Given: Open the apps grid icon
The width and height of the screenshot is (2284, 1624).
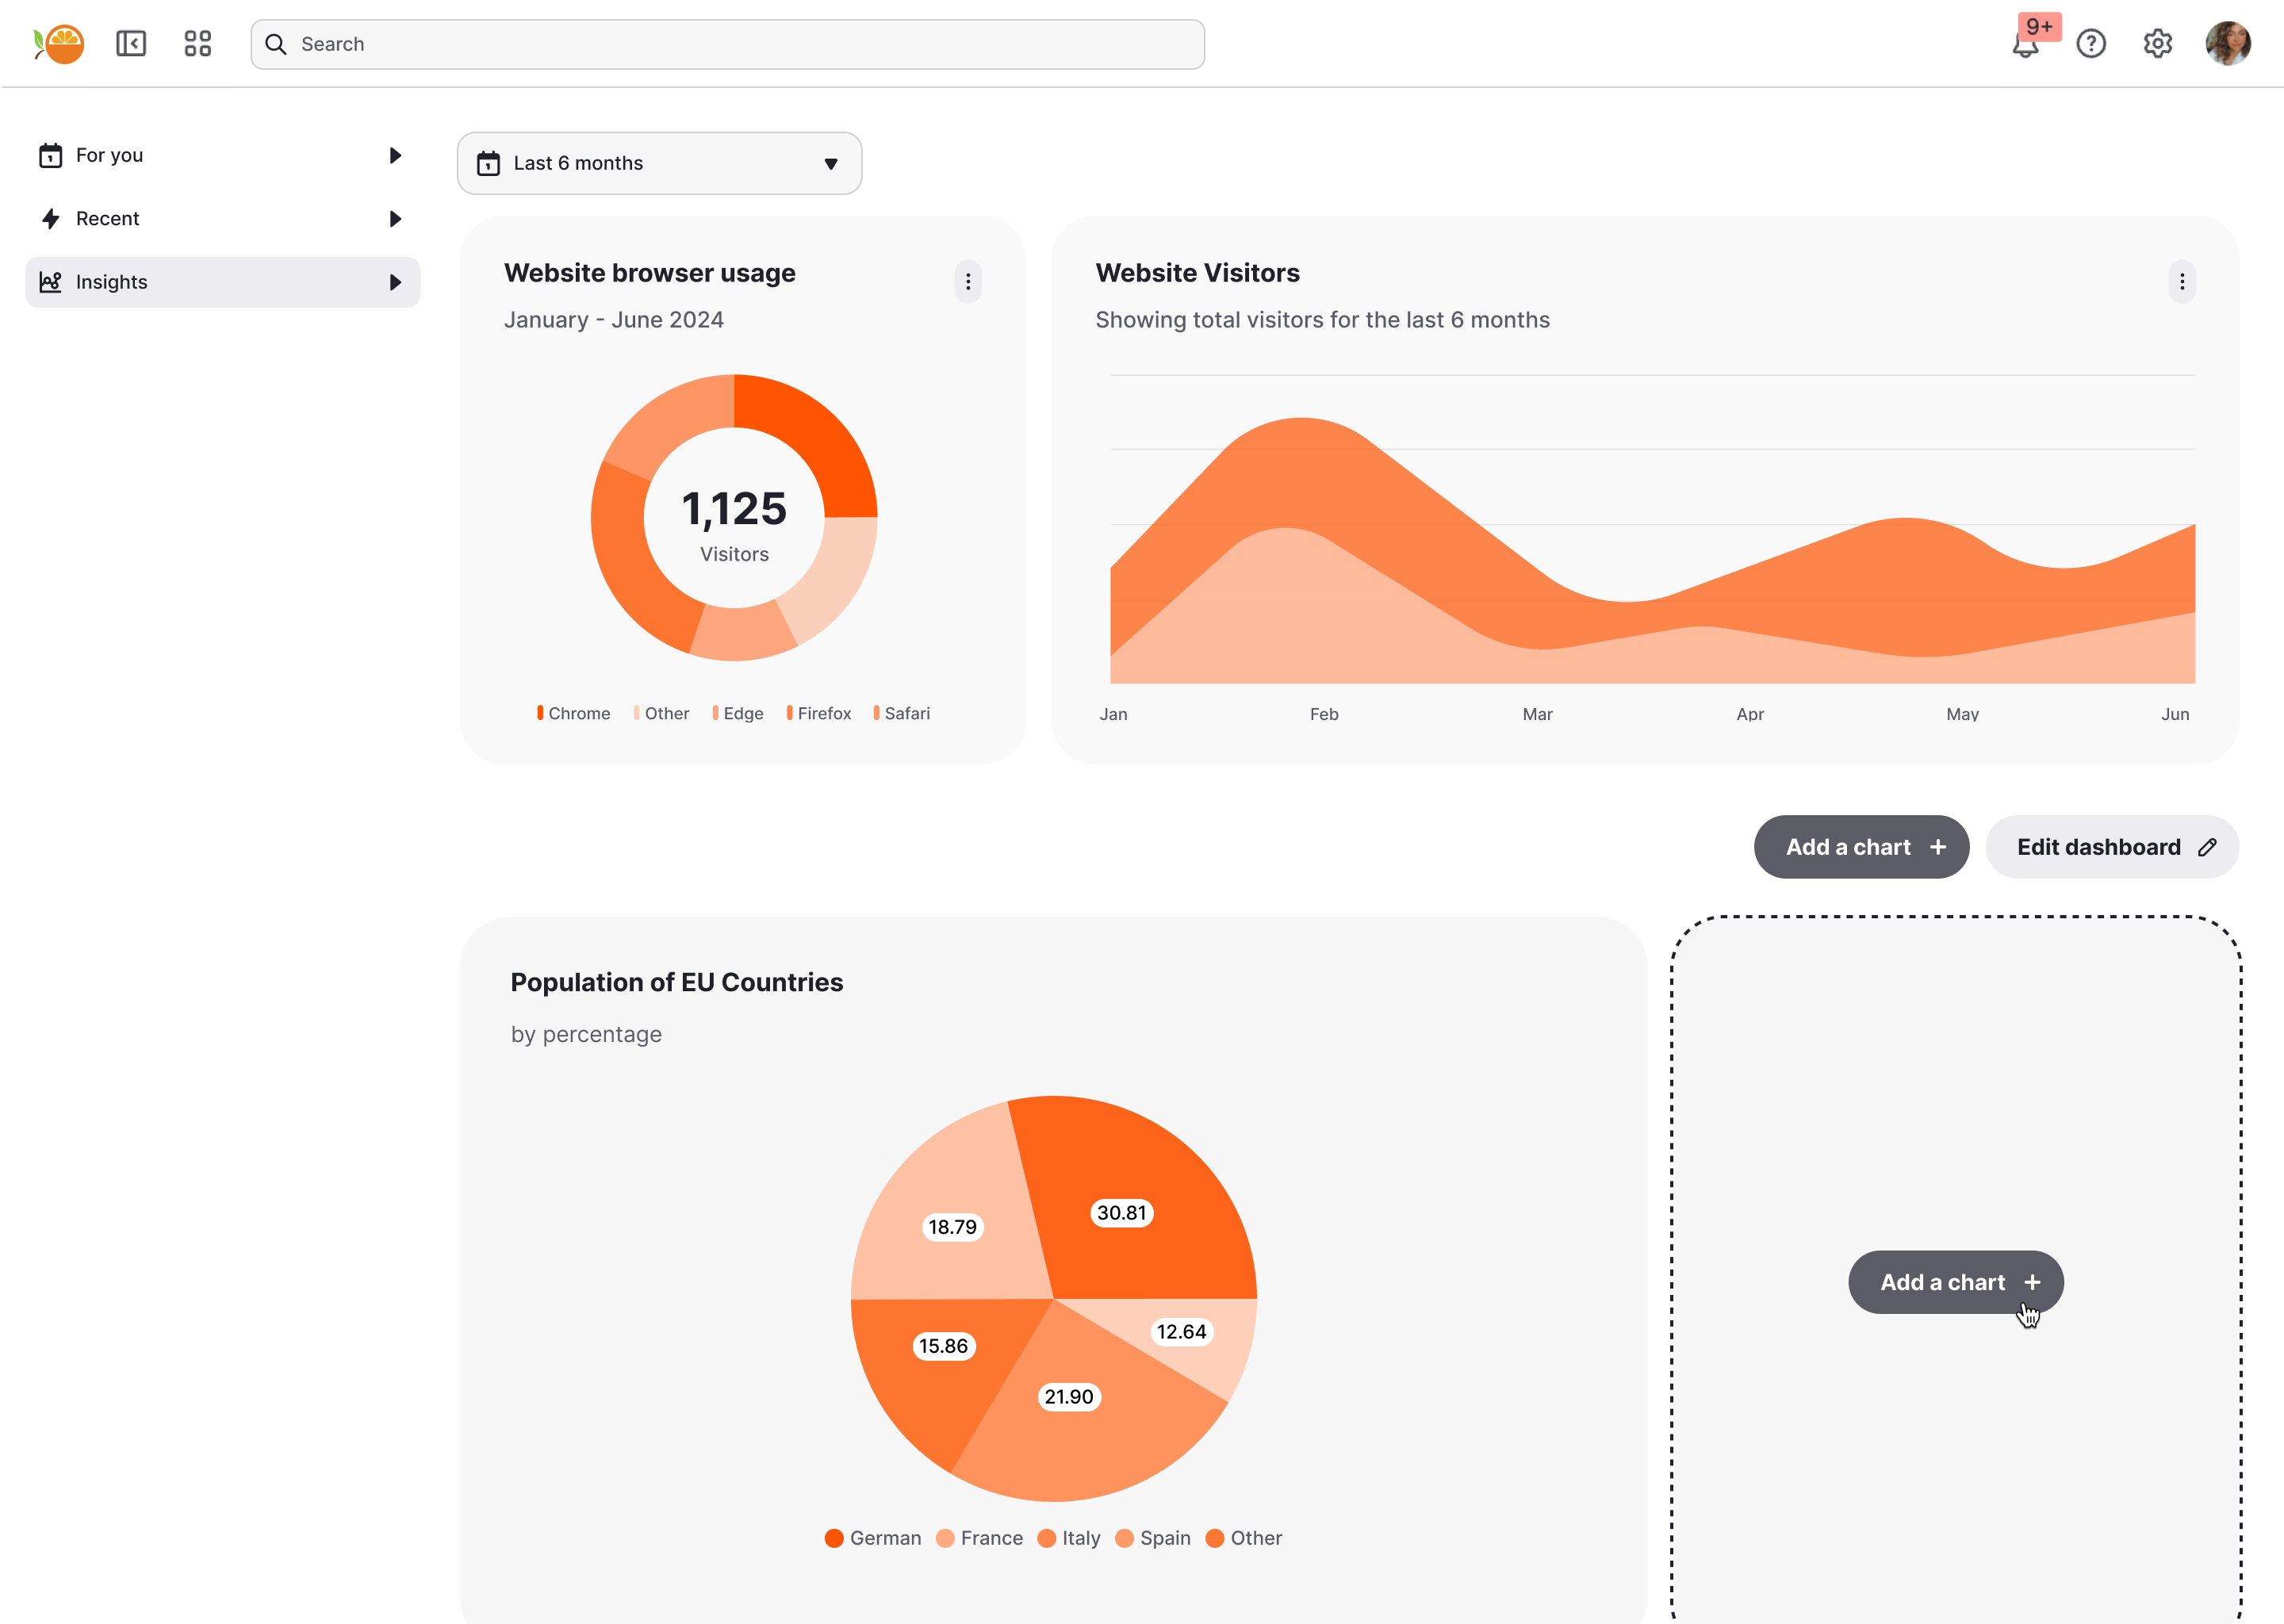Looking at the screenshot, I should tap(198, 44).
